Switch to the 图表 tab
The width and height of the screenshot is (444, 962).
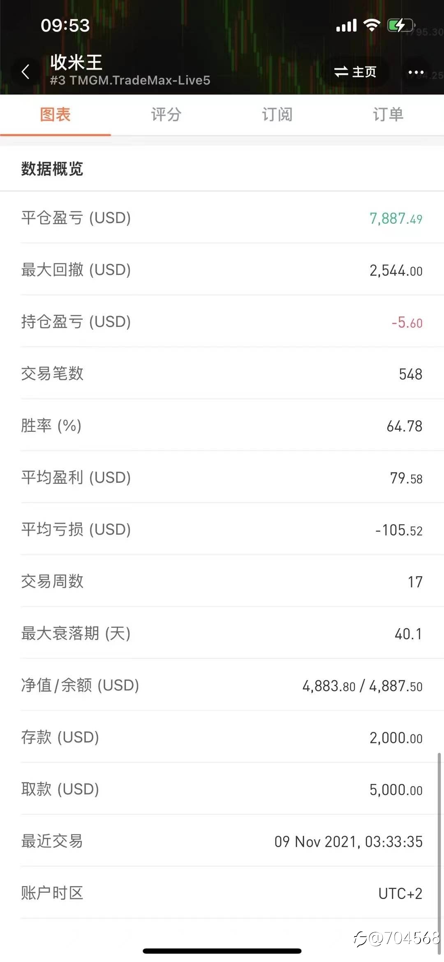55,114
